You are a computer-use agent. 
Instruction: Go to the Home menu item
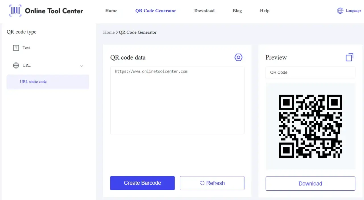pos(111,11)
